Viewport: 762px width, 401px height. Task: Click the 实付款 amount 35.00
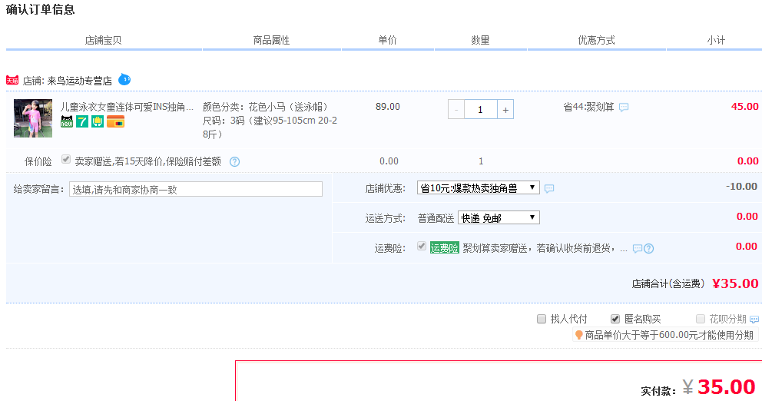coord(727,387)
